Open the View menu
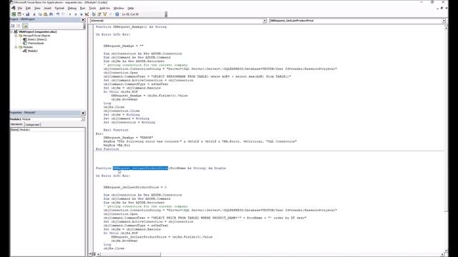 pos(37,8)
